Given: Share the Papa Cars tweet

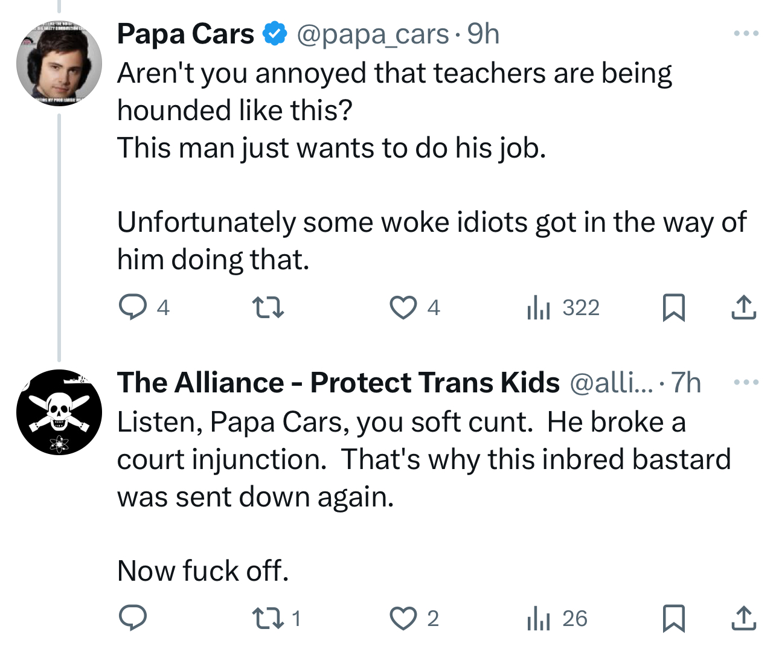Looking at the screenshot, I should (x=743, y=307).
